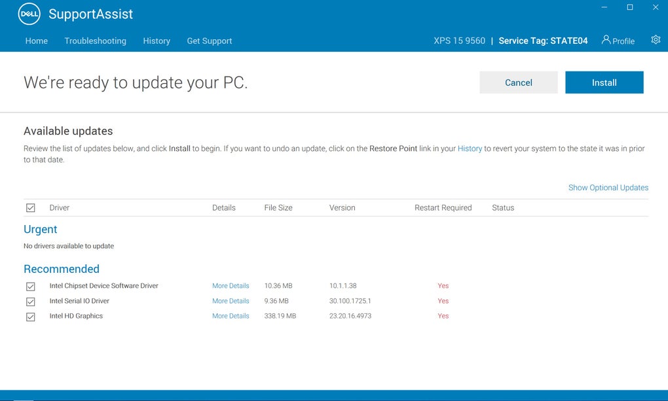Click the Cancel button

tap(519, 82)
